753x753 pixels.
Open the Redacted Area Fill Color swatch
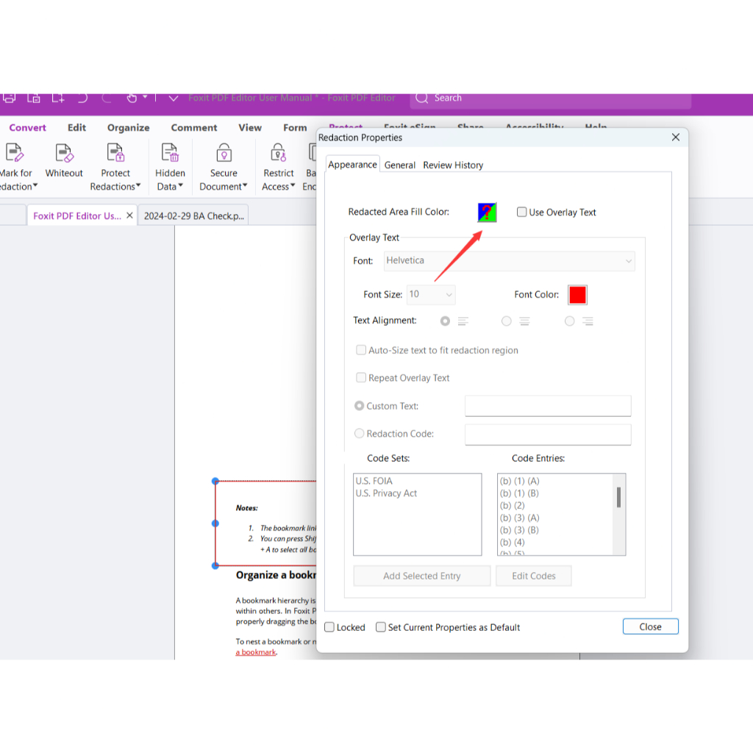pos(487,213)
